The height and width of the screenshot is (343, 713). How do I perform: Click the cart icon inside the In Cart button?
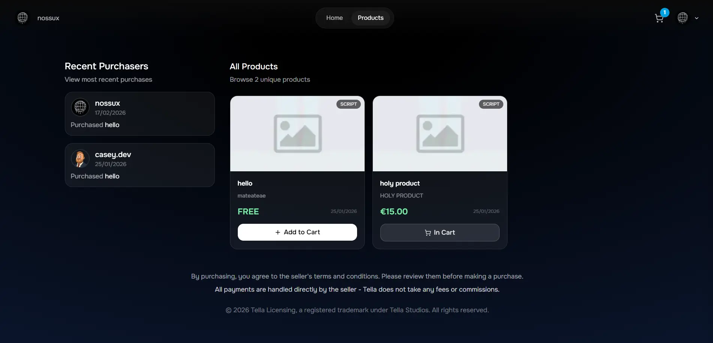428,232
